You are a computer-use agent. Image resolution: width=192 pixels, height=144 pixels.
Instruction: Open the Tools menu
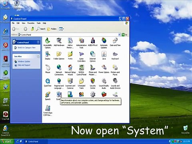(x=38, y=23)
